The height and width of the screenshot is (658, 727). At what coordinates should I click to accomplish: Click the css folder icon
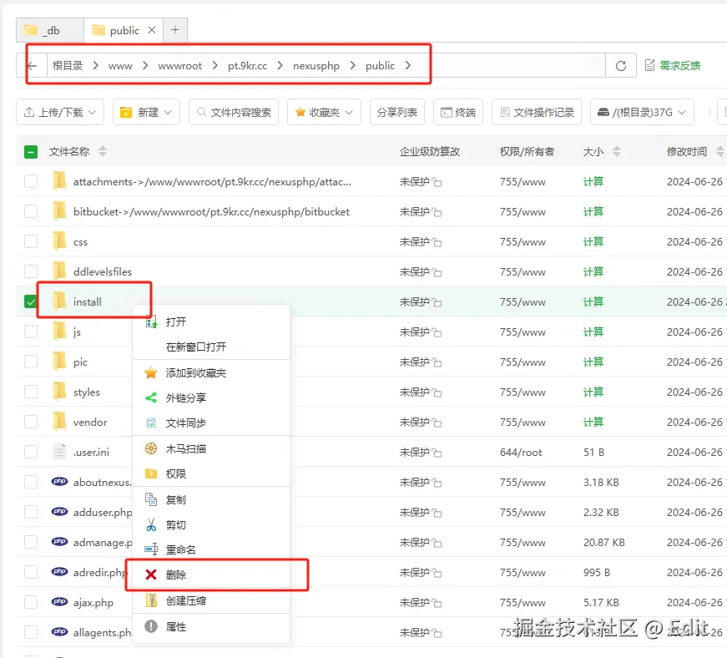pos(59,241)
